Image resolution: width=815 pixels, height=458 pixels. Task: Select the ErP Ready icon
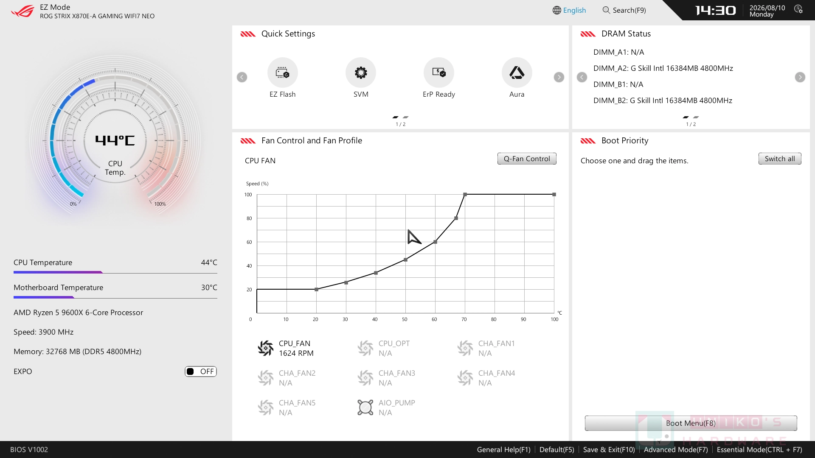[x=439, y=73]
